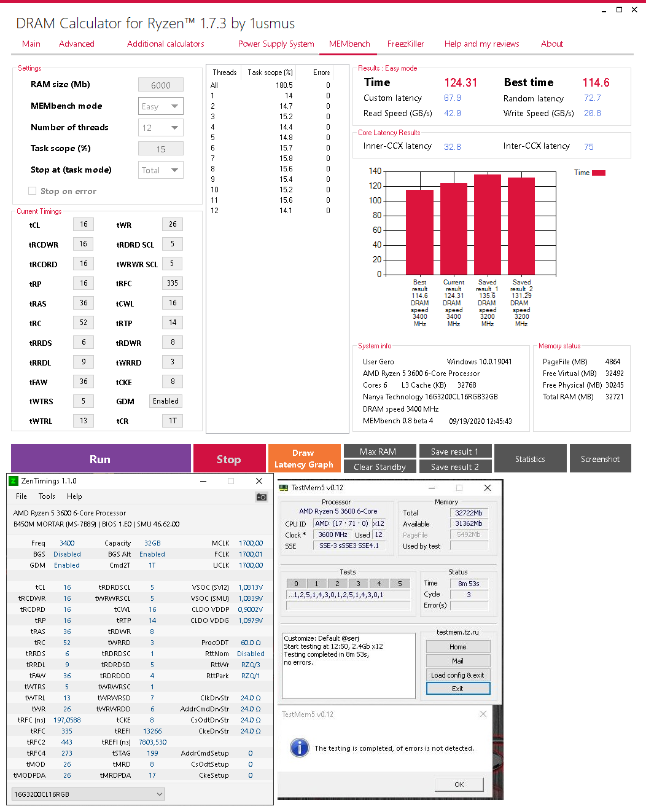This screenshot has width=646, height=806.
Task: Click the Task scope (%) column header
Action: coord(270,72)
